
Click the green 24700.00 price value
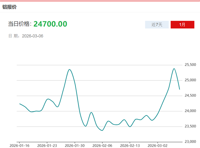[x=50, y=24]
